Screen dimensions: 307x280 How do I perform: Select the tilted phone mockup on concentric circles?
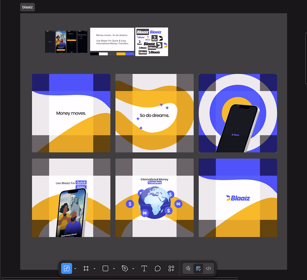[x=238, y=128]
